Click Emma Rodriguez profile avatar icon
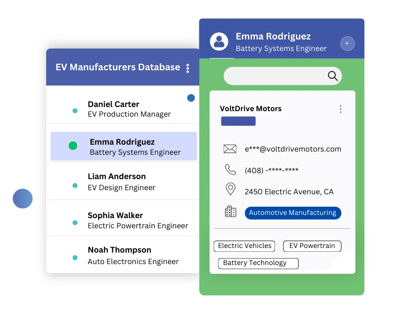Viewport: 413px width, 310px height. pyautogui.click(x=219, y=42)
